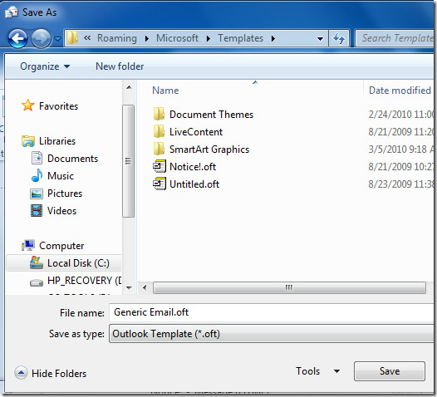Open the Save as type combo box

273,334
